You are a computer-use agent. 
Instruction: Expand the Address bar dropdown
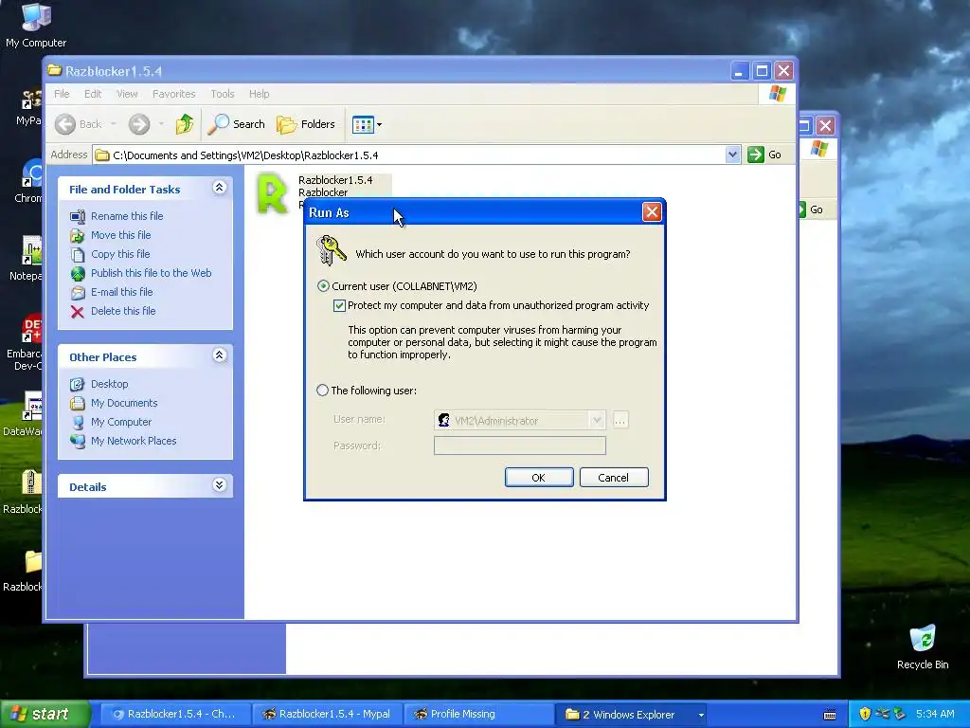coord(732,155)
